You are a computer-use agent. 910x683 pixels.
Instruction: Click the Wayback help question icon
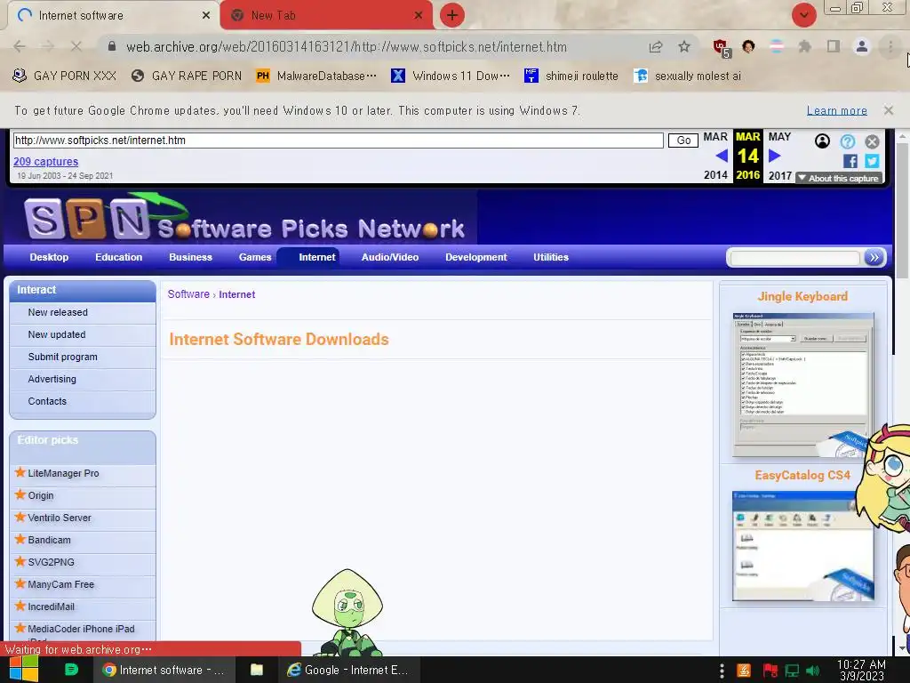847,141
